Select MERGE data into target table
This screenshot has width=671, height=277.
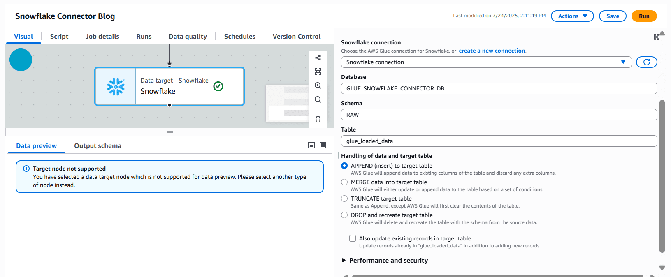(344, 182)
